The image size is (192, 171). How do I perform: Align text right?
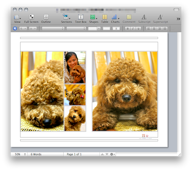click(x=159, y=28)
